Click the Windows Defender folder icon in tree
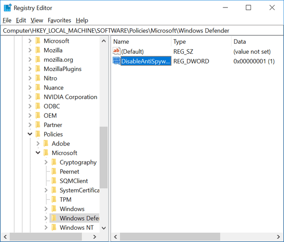Viewport: 284px width, 242px height. click(x=54, y=218)
